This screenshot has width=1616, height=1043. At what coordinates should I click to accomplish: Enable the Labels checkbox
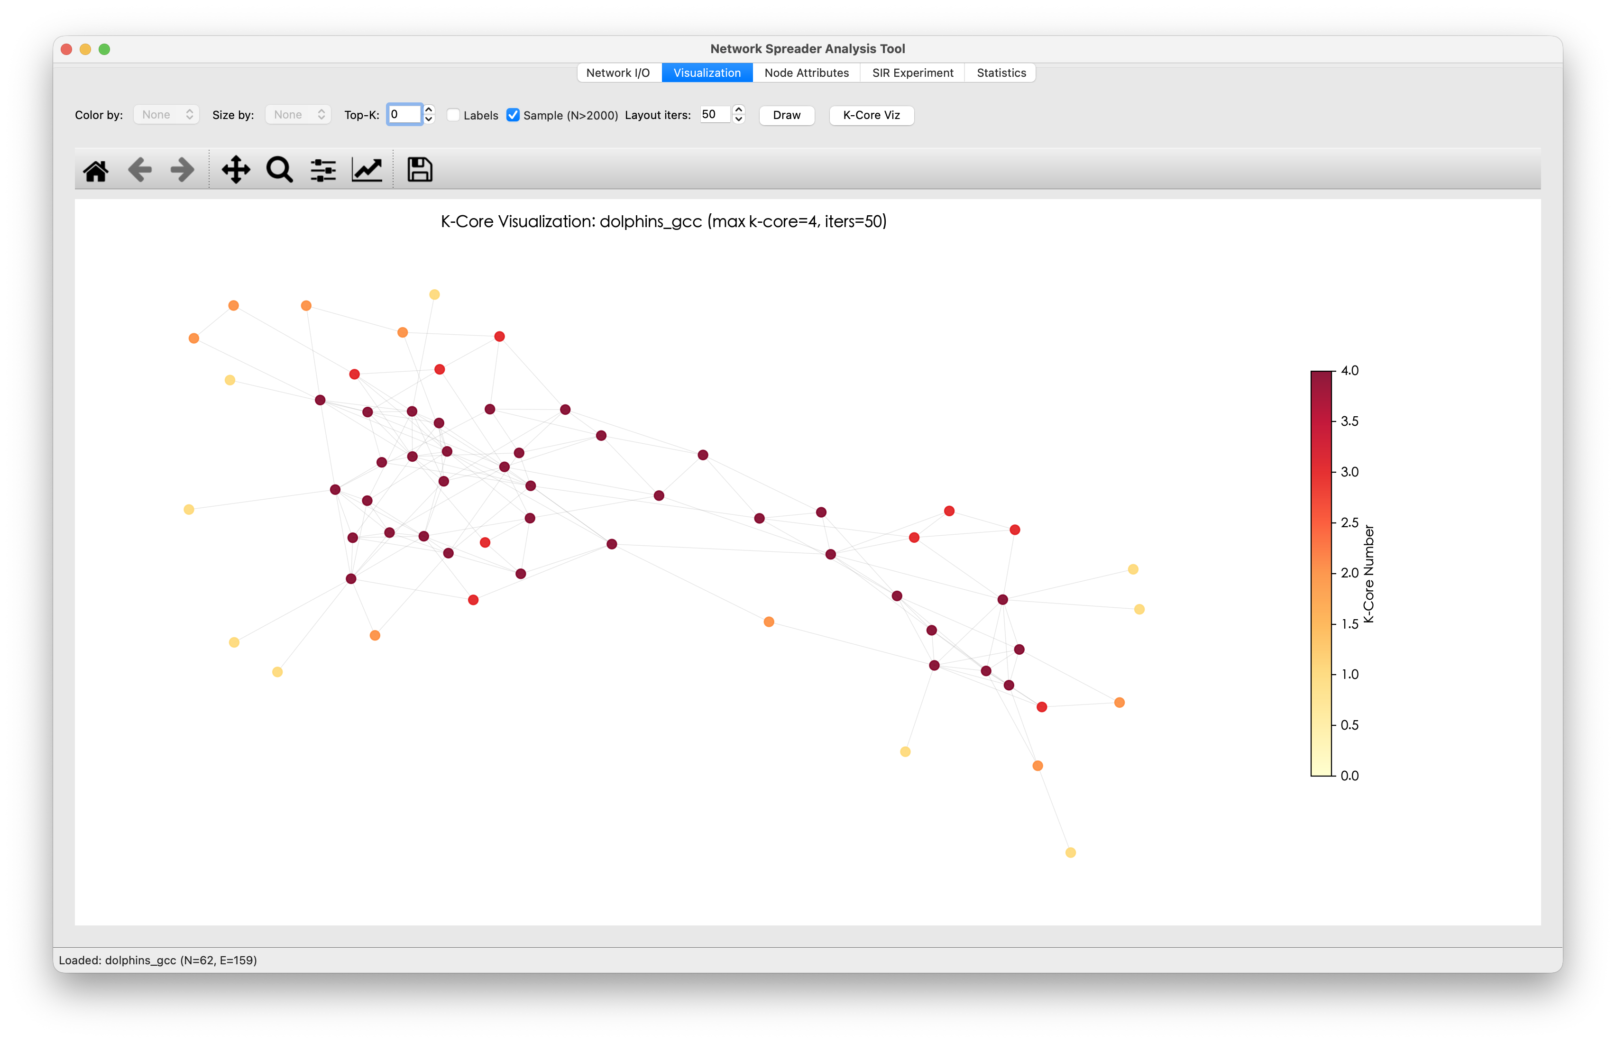click(454, 115)
